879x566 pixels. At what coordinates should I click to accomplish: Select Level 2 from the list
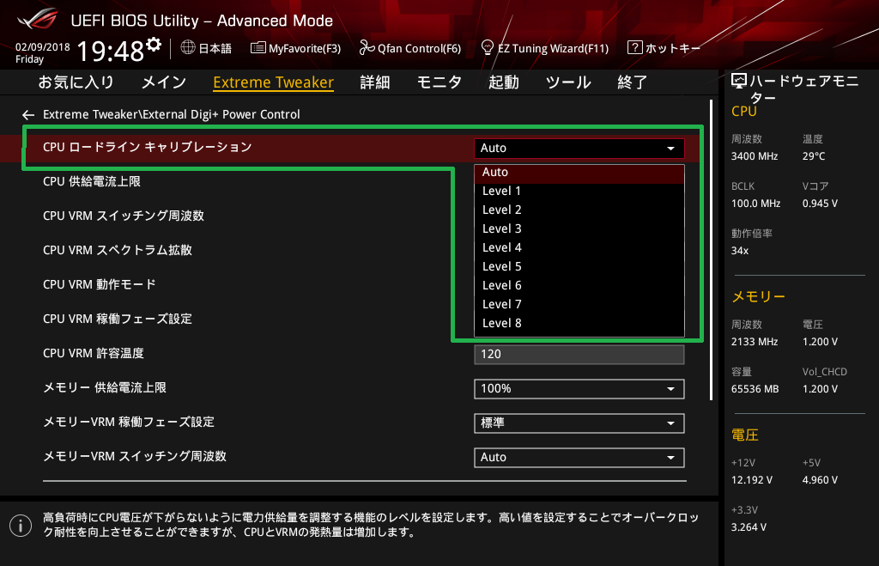pos(579,210)
